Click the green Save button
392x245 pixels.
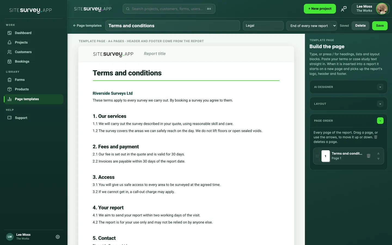click(380, 26)
